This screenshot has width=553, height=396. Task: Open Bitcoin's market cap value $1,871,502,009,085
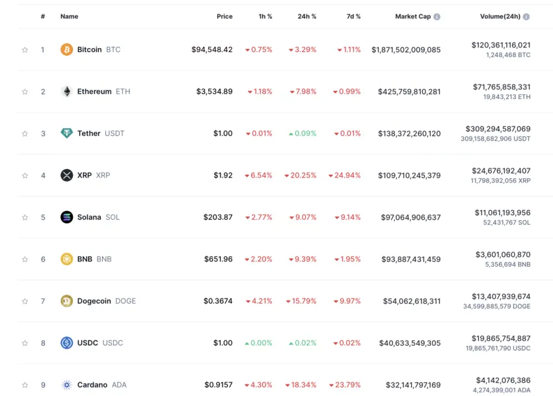406,49
